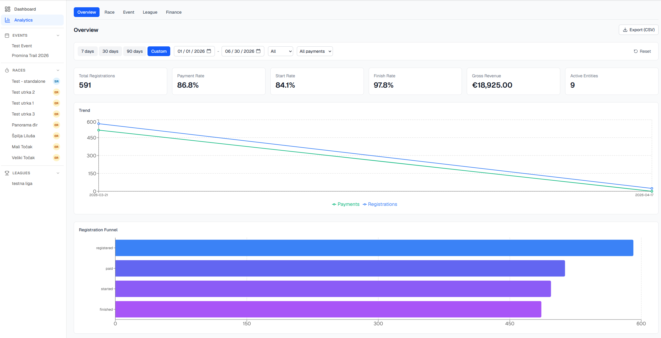Open the All entity filter dropdown

280,51
